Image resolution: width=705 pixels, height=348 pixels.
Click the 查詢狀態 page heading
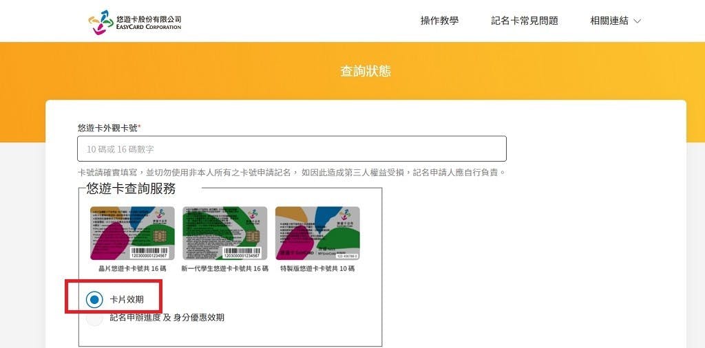366,71
